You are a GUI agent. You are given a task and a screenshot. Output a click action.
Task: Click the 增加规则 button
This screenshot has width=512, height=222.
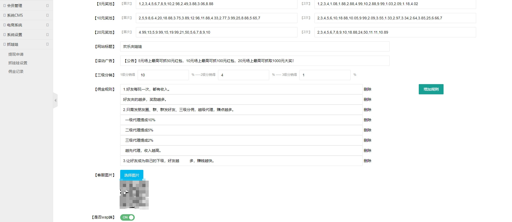[x=431, y=89]
